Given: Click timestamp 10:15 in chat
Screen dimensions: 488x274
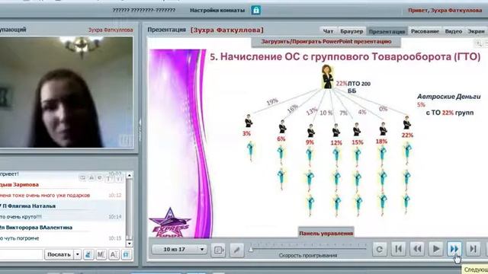Looking at the screenshot, I should click(x=115, y=238).
